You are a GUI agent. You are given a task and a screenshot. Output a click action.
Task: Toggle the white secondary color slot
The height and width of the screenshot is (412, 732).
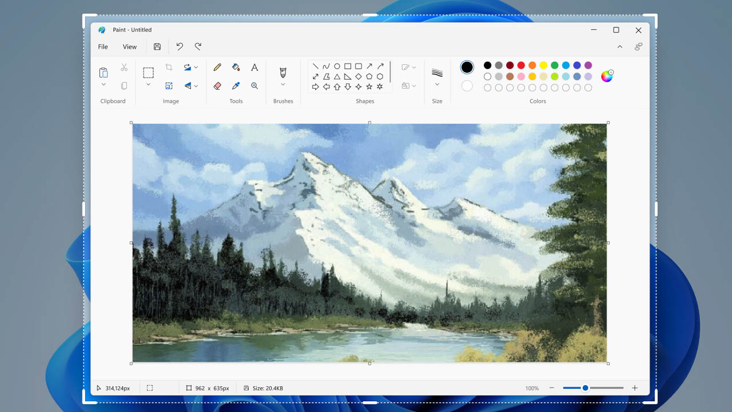pos(467,86)
